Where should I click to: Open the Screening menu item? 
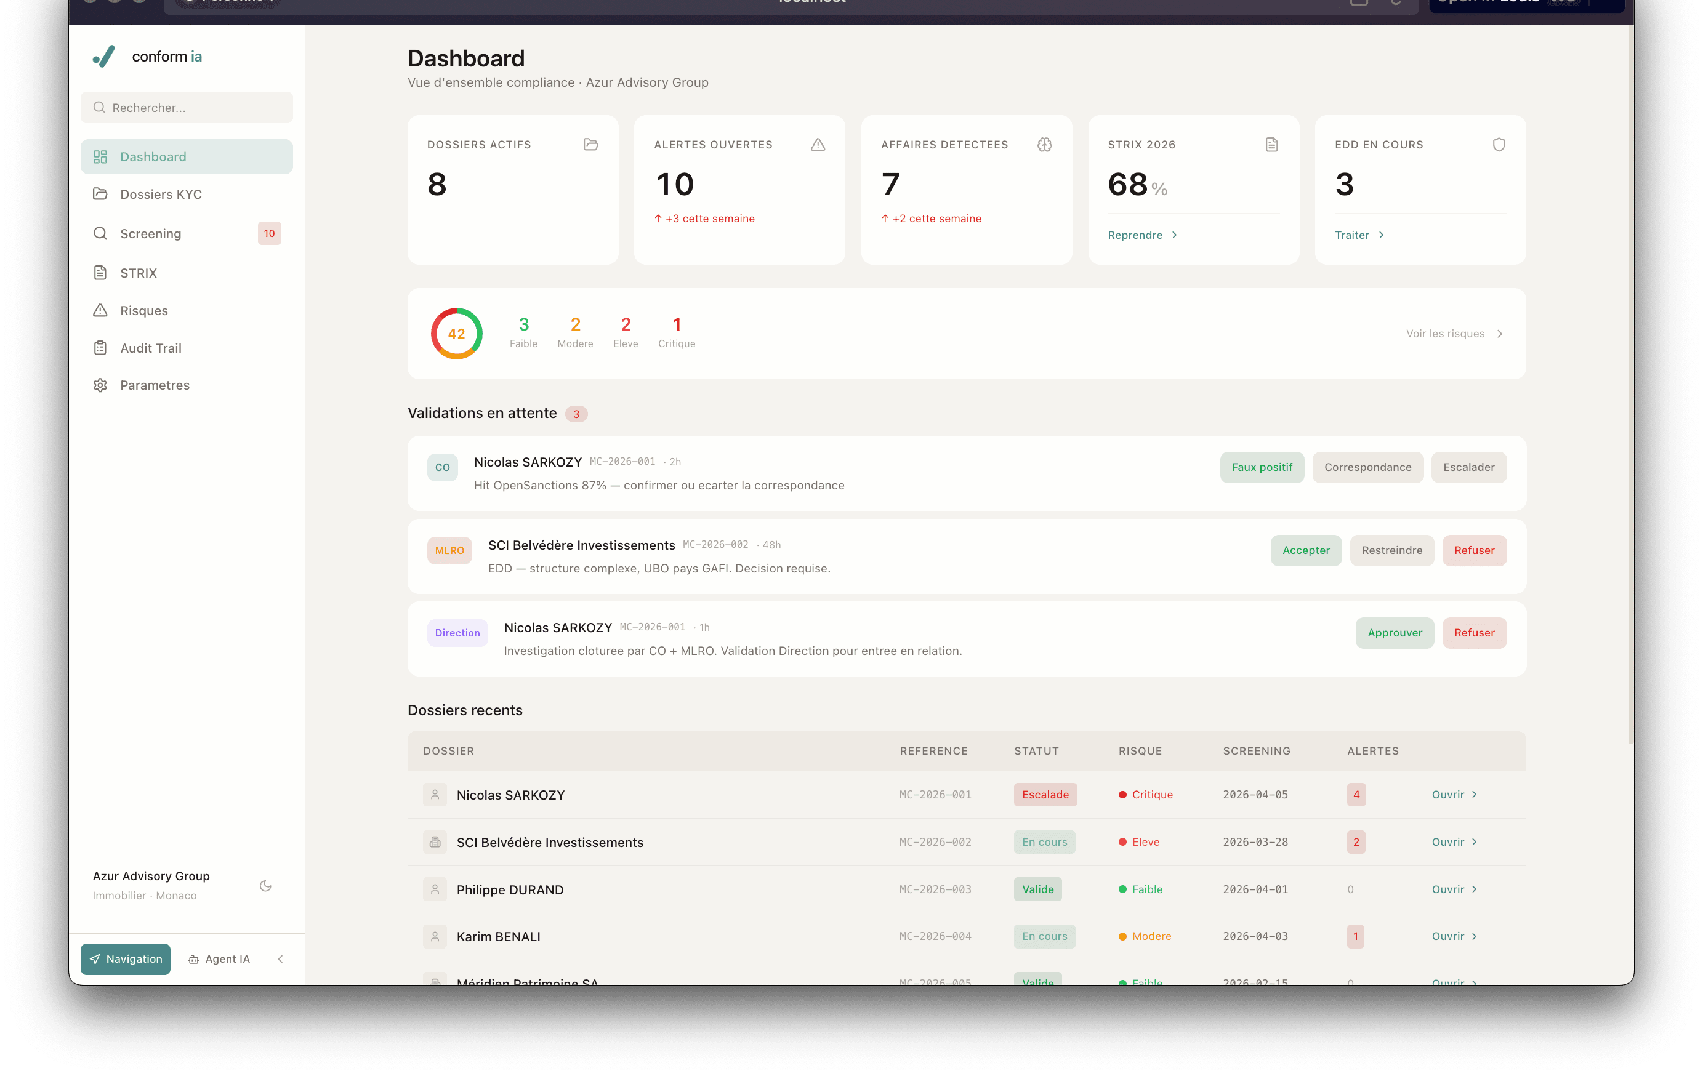(x=151, y=233)
